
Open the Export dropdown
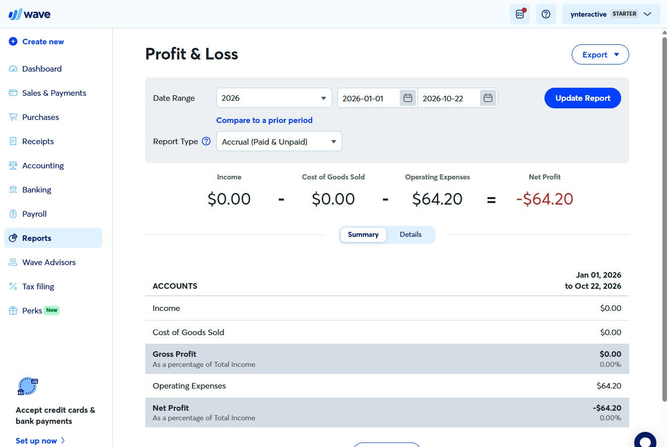tap(600, 54)
